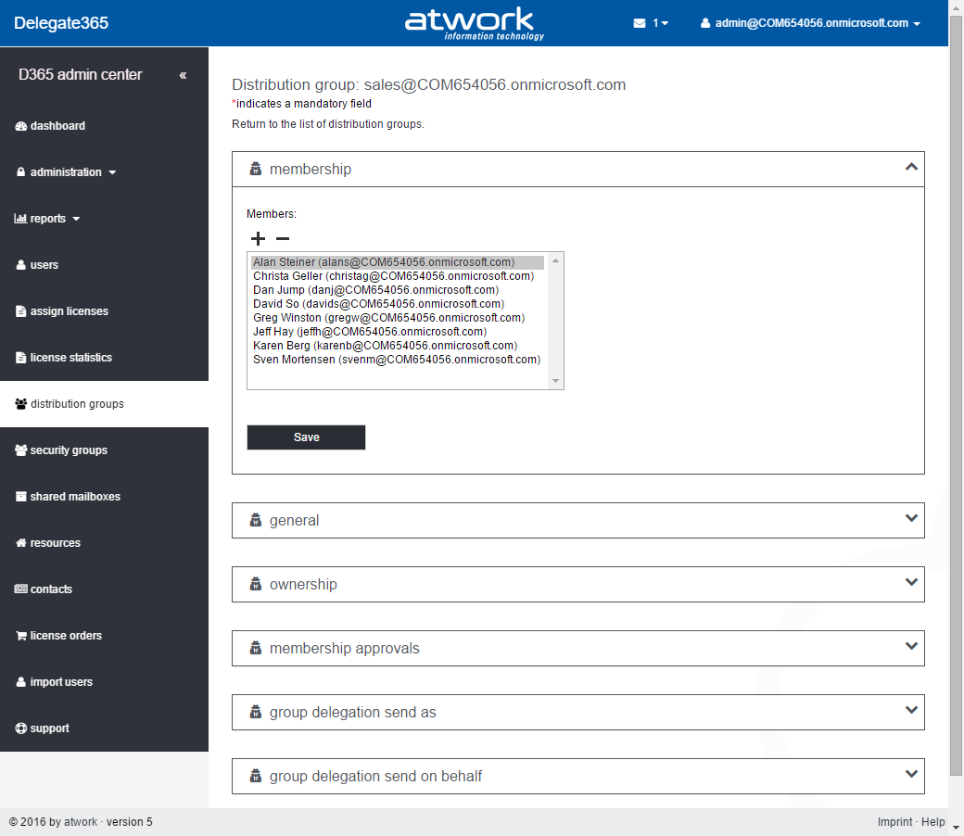Collapse sidebar with double chevron icon
The width and height of the screenshot is (964, 836).
tap(183, 75)
